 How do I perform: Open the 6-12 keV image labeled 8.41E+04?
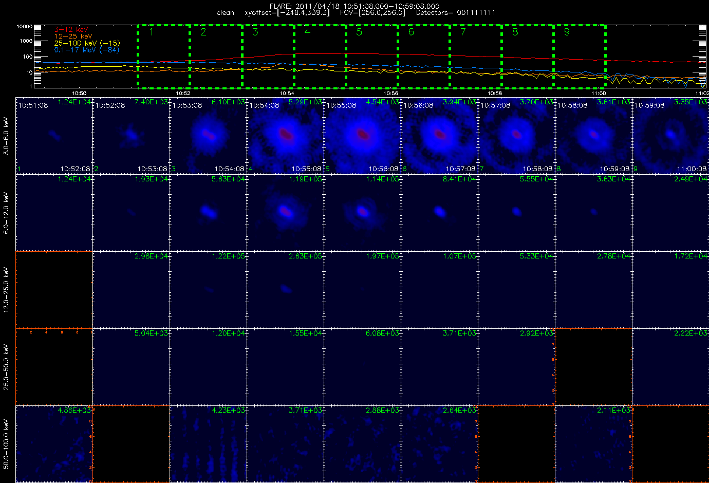pyautogui.click(x=440, y=212)
